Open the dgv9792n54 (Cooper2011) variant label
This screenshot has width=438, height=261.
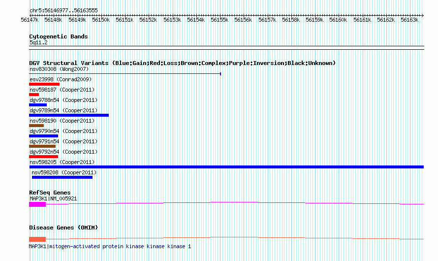63,152
